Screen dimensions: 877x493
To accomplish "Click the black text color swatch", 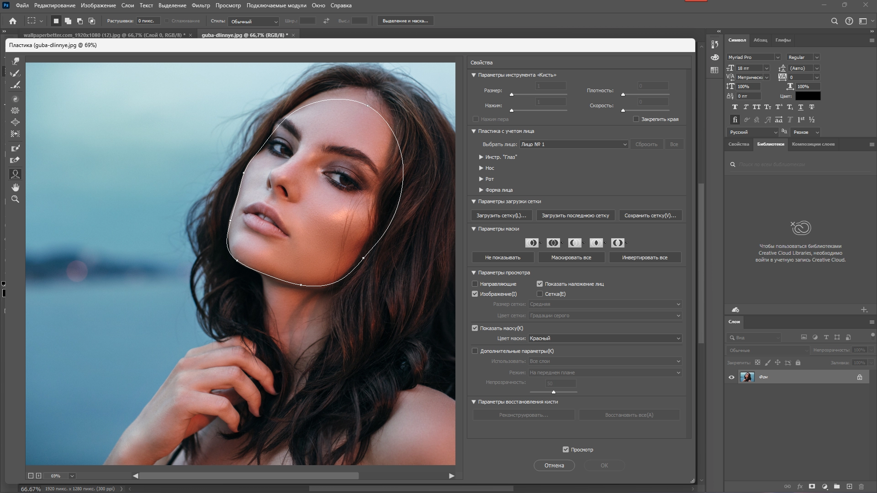I will 808,96.
